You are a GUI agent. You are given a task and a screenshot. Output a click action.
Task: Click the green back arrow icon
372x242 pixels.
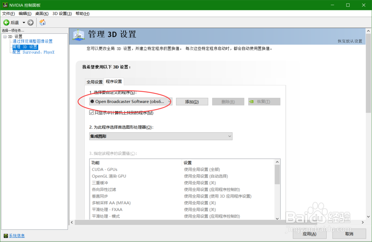pyautogui.click(x=7, y=22)
